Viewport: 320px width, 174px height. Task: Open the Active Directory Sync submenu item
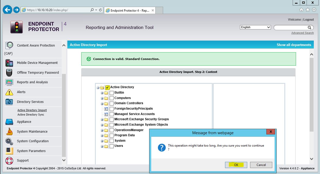(31, 115)
